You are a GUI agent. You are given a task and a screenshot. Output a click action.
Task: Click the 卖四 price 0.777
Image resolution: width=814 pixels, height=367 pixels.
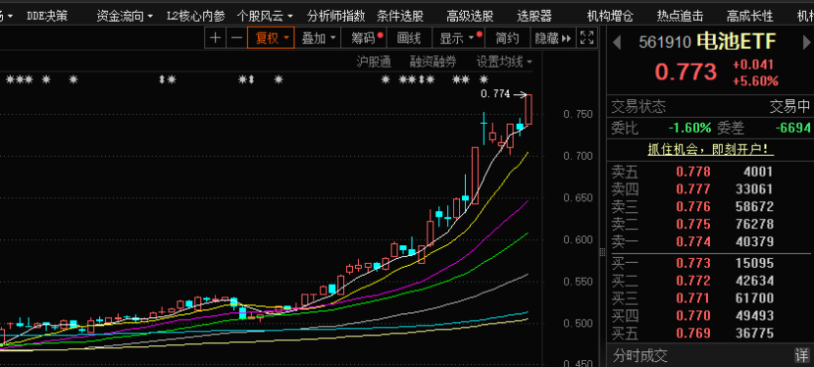(x=693, y=189)
